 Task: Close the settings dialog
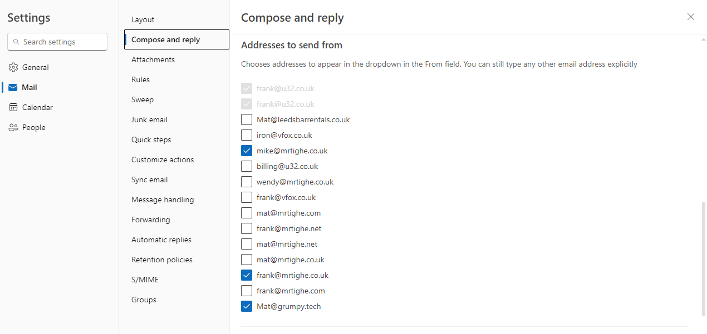click(x=691, y=17)
